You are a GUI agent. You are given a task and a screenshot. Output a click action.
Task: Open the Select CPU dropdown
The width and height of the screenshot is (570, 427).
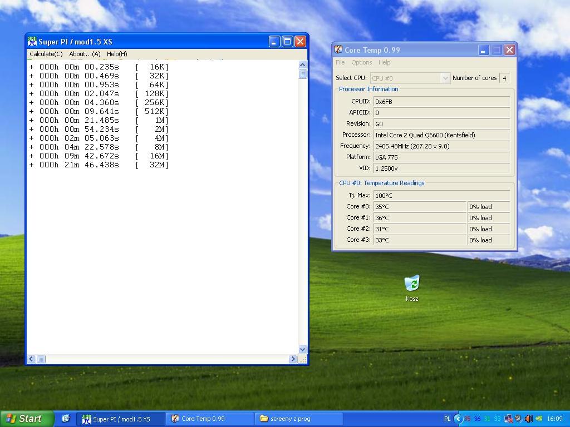pos(445,78)
